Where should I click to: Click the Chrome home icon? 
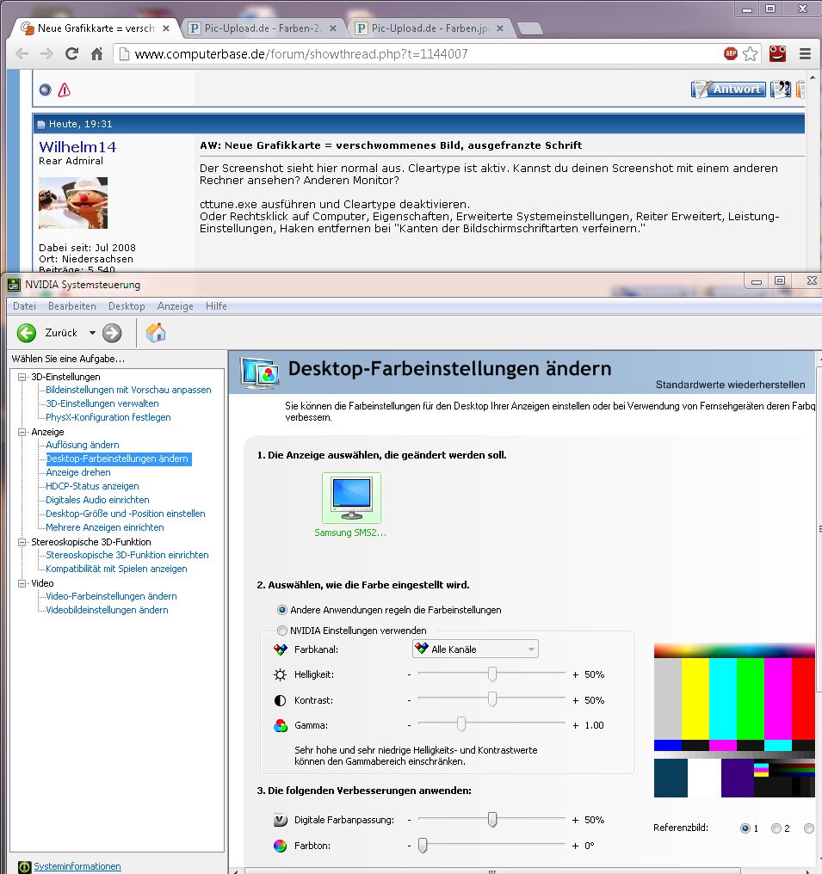96,54
